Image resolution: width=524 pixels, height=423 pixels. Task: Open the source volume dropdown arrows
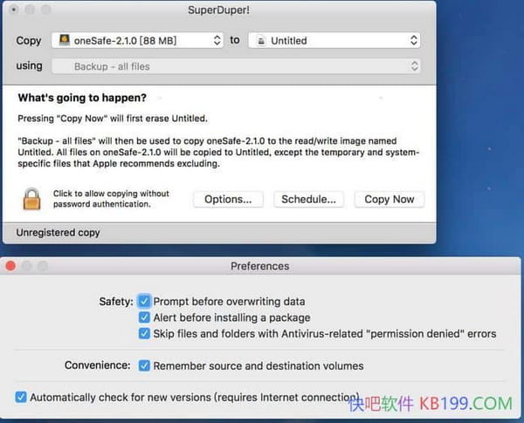(217, 40)
